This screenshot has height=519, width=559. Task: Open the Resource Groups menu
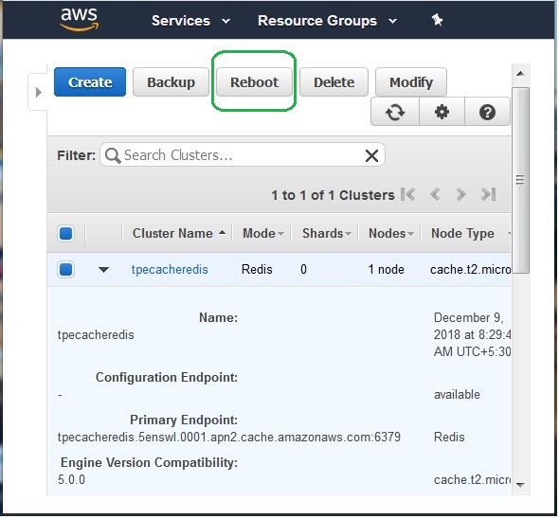coord(327,21)
